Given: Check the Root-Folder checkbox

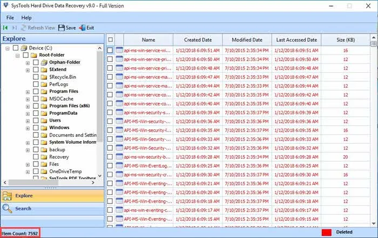Looking at the screenshot, I should [x=25, y=55].
